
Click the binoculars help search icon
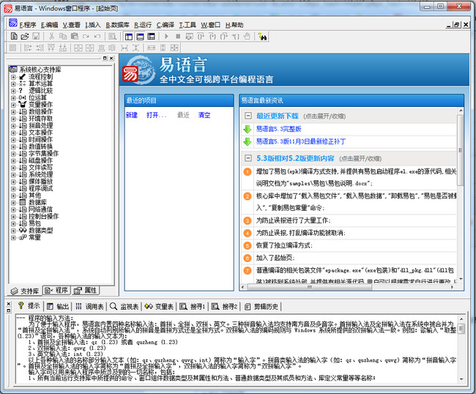click(x=262, y=37)
